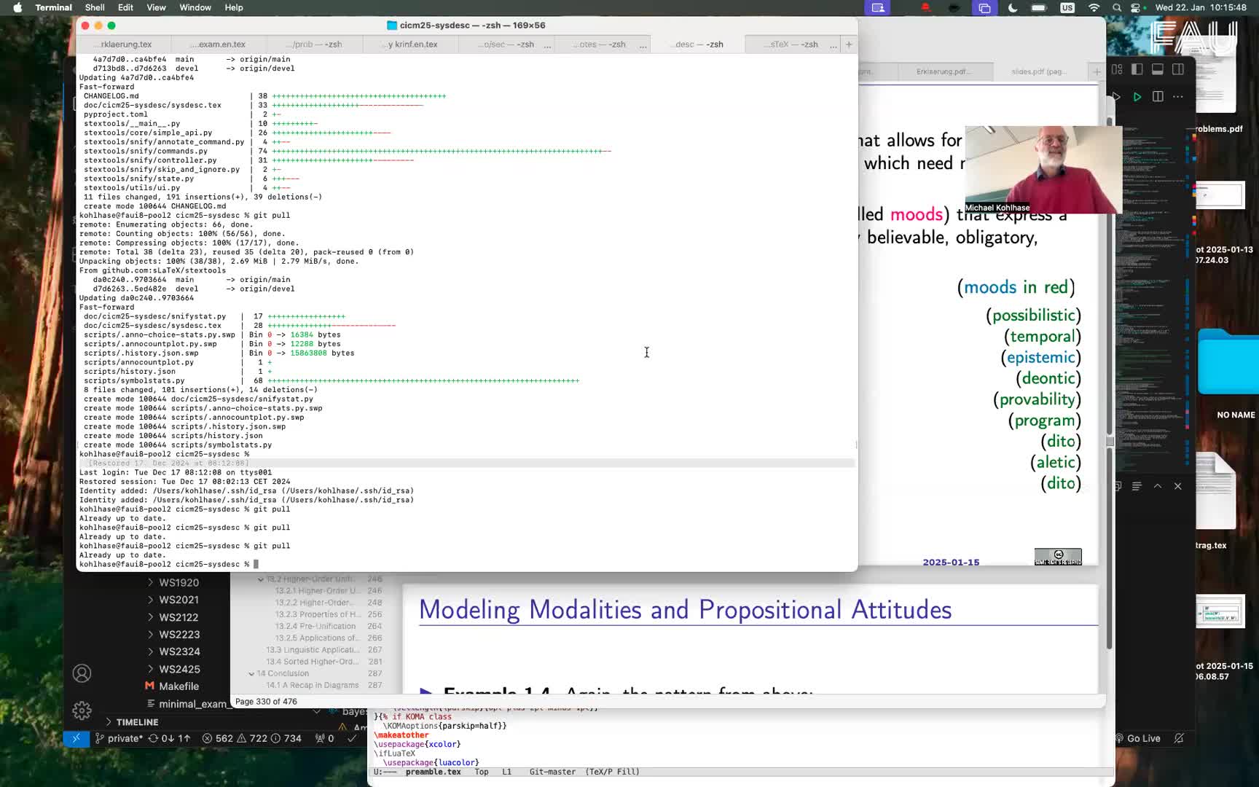Image resolution: width=1259 pixels, height=787 pixels.
Task: Toggle the bottom panel visibility icon
Action: (1156, 70)
